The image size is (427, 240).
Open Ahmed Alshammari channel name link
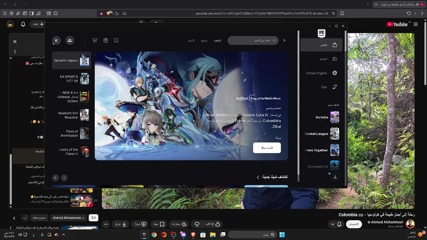(x=387, y=222)
